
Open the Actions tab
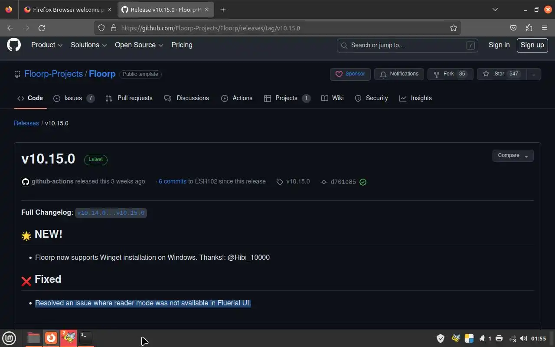click(237, 98)
